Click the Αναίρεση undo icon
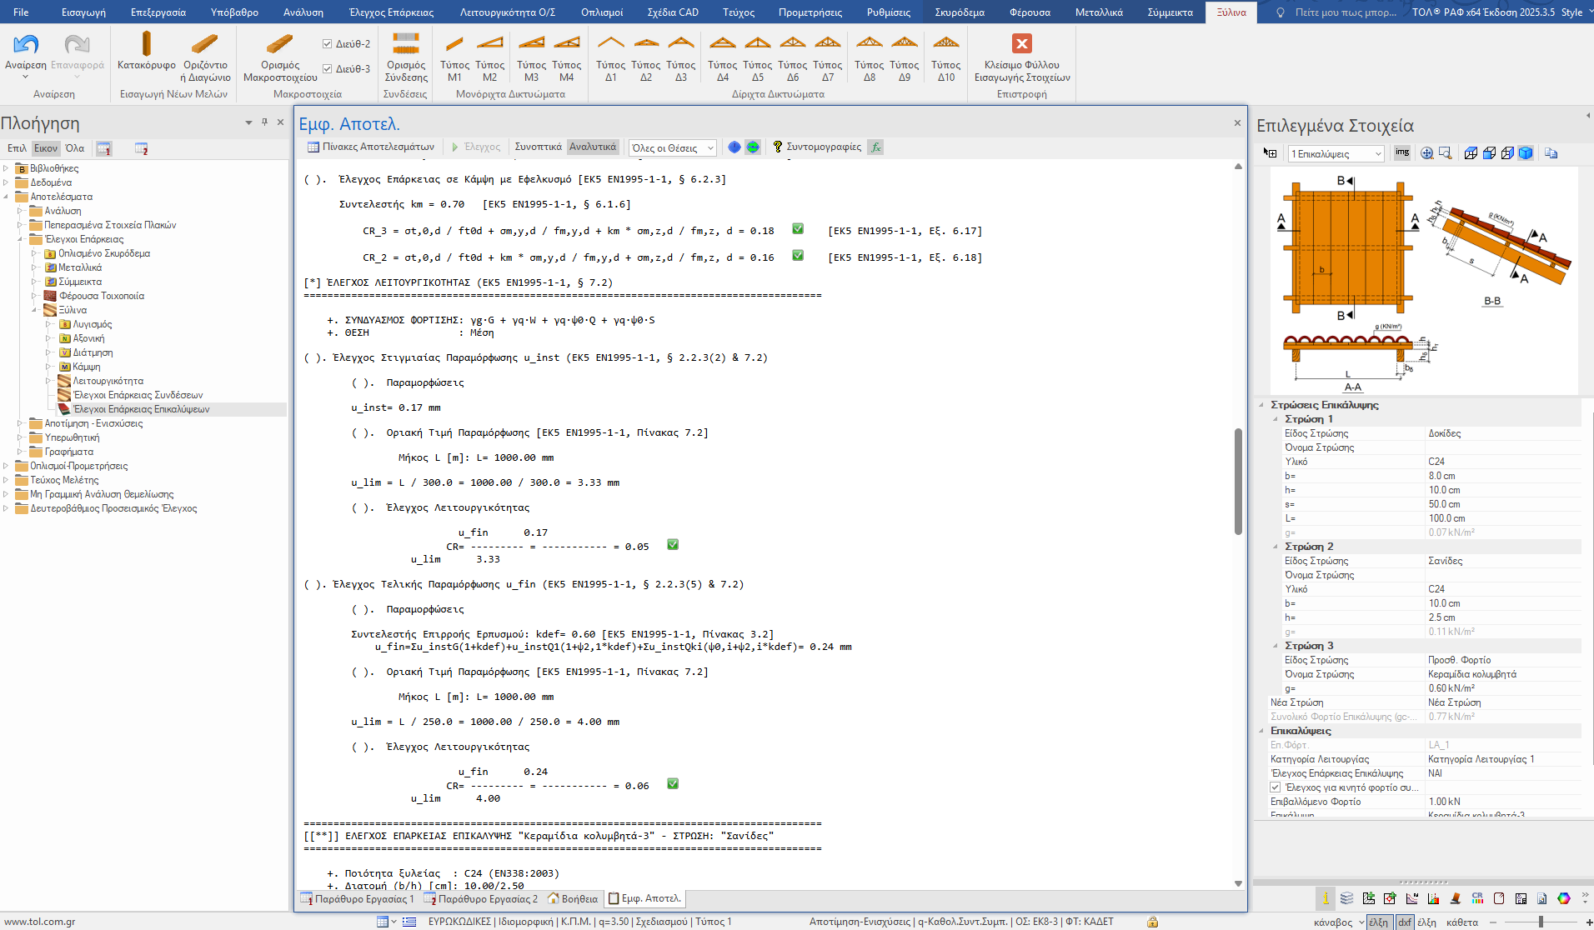Image resolution: width=1594 pixels, height=930 pixels. (26, 45)
